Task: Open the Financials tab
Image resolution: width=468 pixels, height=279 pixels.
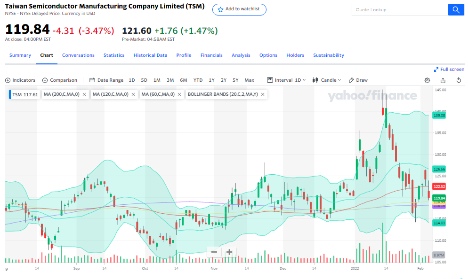Action: pyautogui.click(x=211, y=55)
